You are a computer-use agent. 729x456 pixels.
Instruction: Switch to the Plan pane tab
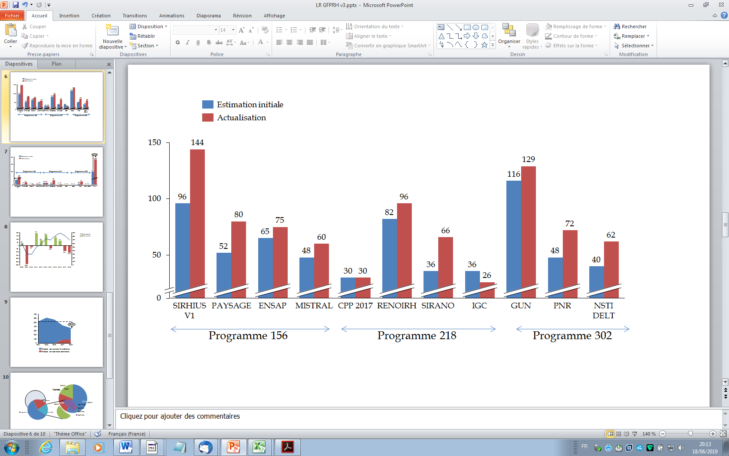click(x=56, y=64)
